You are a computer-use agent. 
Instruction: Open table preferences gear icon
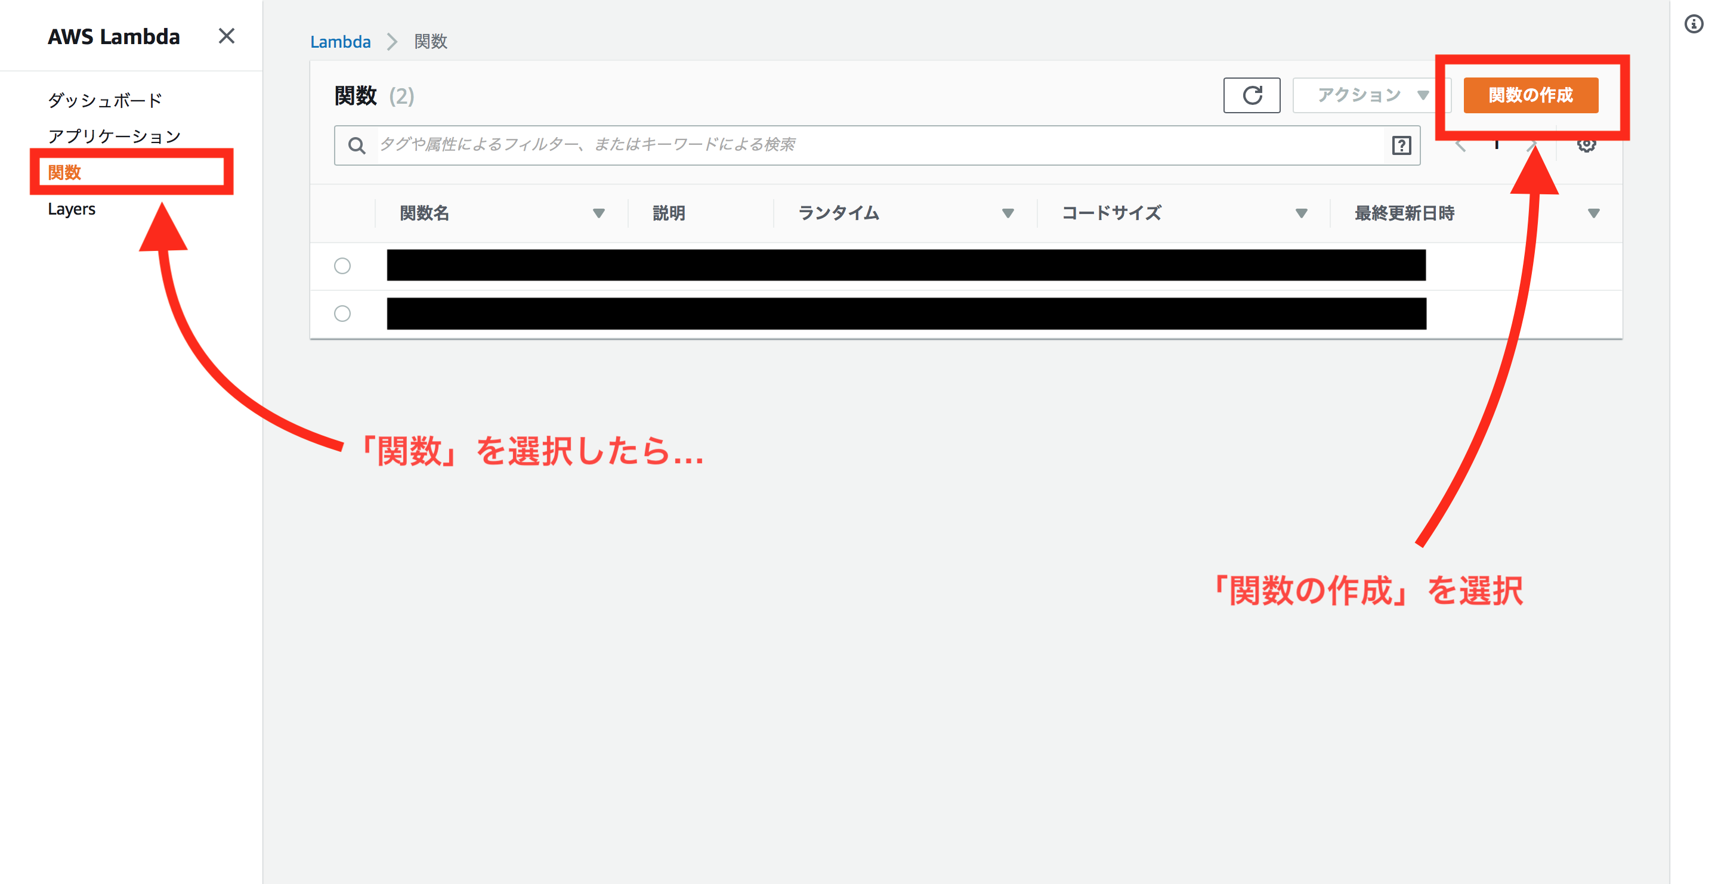tap(1587, 145)
